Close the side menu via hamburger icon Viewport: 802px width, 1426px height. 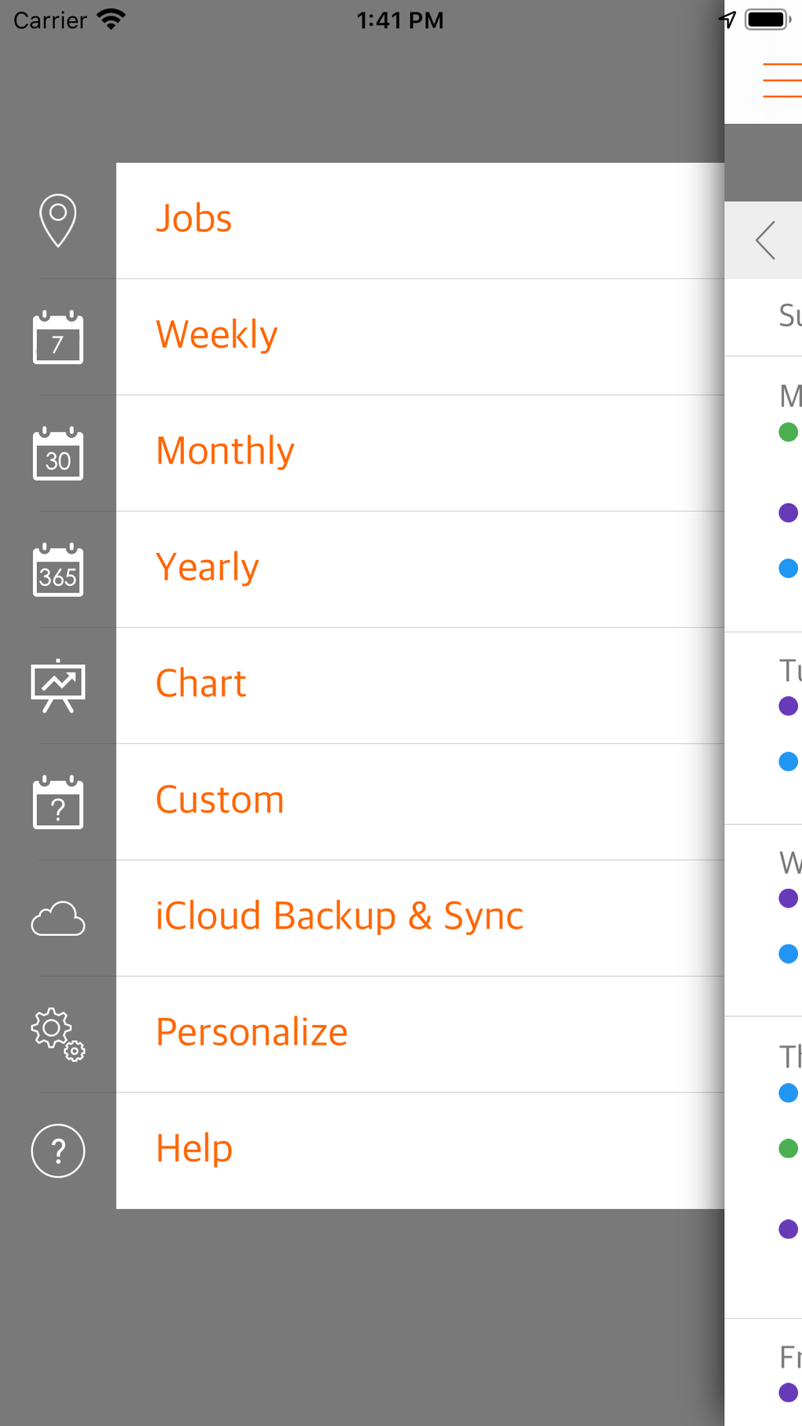[x=782, y=80]
